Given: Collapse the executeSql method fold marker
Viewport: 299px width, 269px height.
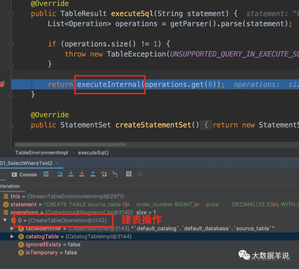Looking at the screenshot, I should [x=11, y=14].
